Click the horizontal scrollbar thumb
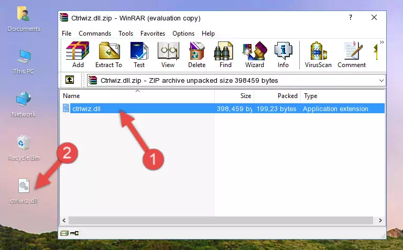The height and width of the screenshot is (250, 403). pyautogui.click(x=221, y=220)
